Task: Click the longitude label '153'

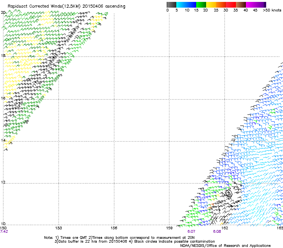Action: click(59, 228)
